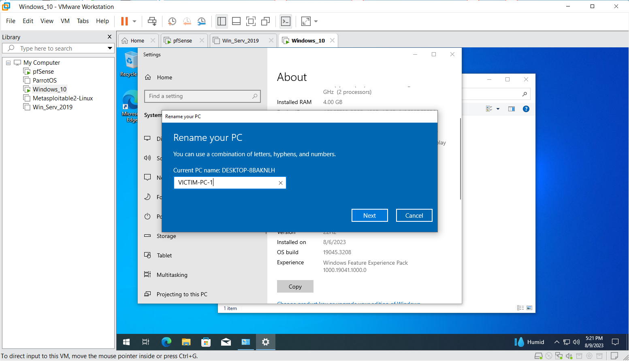Clear the PC name field with X
Viewport: 629px width, 361px height.
(x=280, y=183)
